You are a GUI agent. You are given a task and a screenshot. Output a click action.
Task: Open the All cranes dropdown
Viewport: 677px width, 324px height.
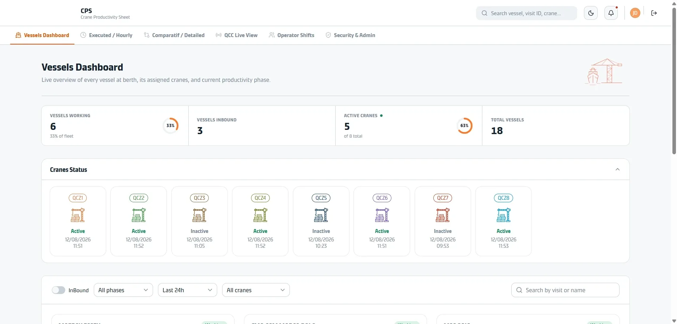256,290
